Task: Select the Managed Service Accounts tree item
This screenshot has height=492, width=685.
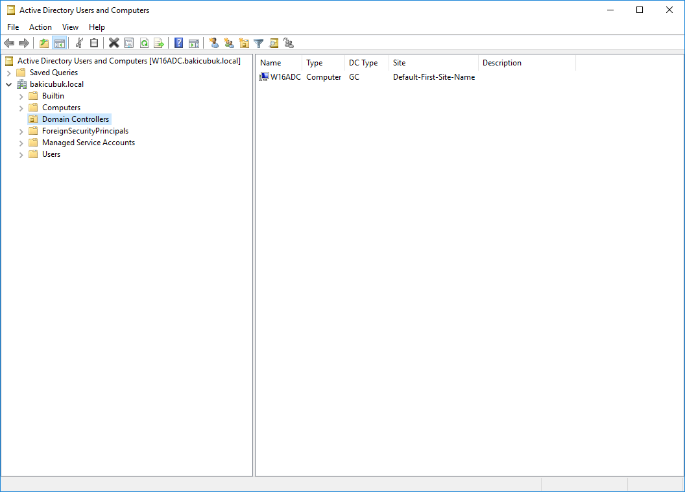Action: click(88, 143)
